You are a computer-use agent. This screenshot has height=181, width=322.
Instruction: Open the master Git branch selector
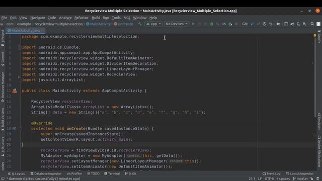coord(300,179)
